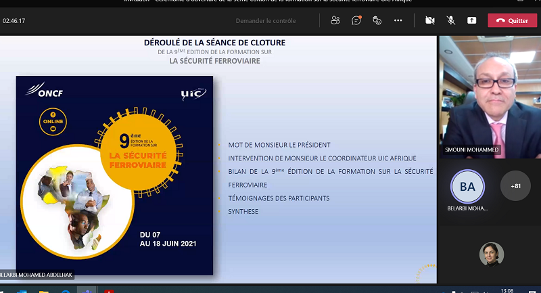The image size is (541, 293).
Task: Click TÉMOIGNAGES DES PARTICIPANTS bullet
Action: [x=279, y=198]
